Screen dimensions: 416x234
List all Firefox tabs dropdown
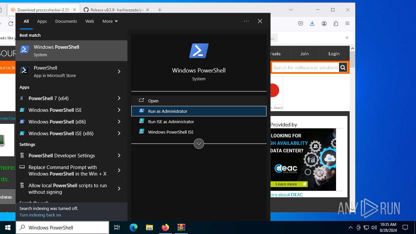tap(291, 10)
